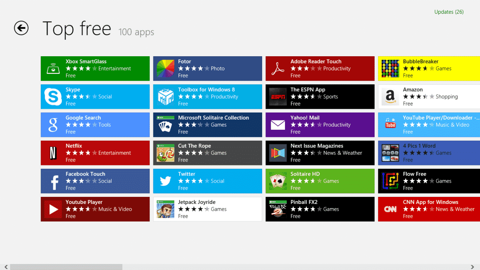Click the Next Issue Magazines icon
Image resolution: width=480 pixels, height=270 pixels.
pos(278,153)
